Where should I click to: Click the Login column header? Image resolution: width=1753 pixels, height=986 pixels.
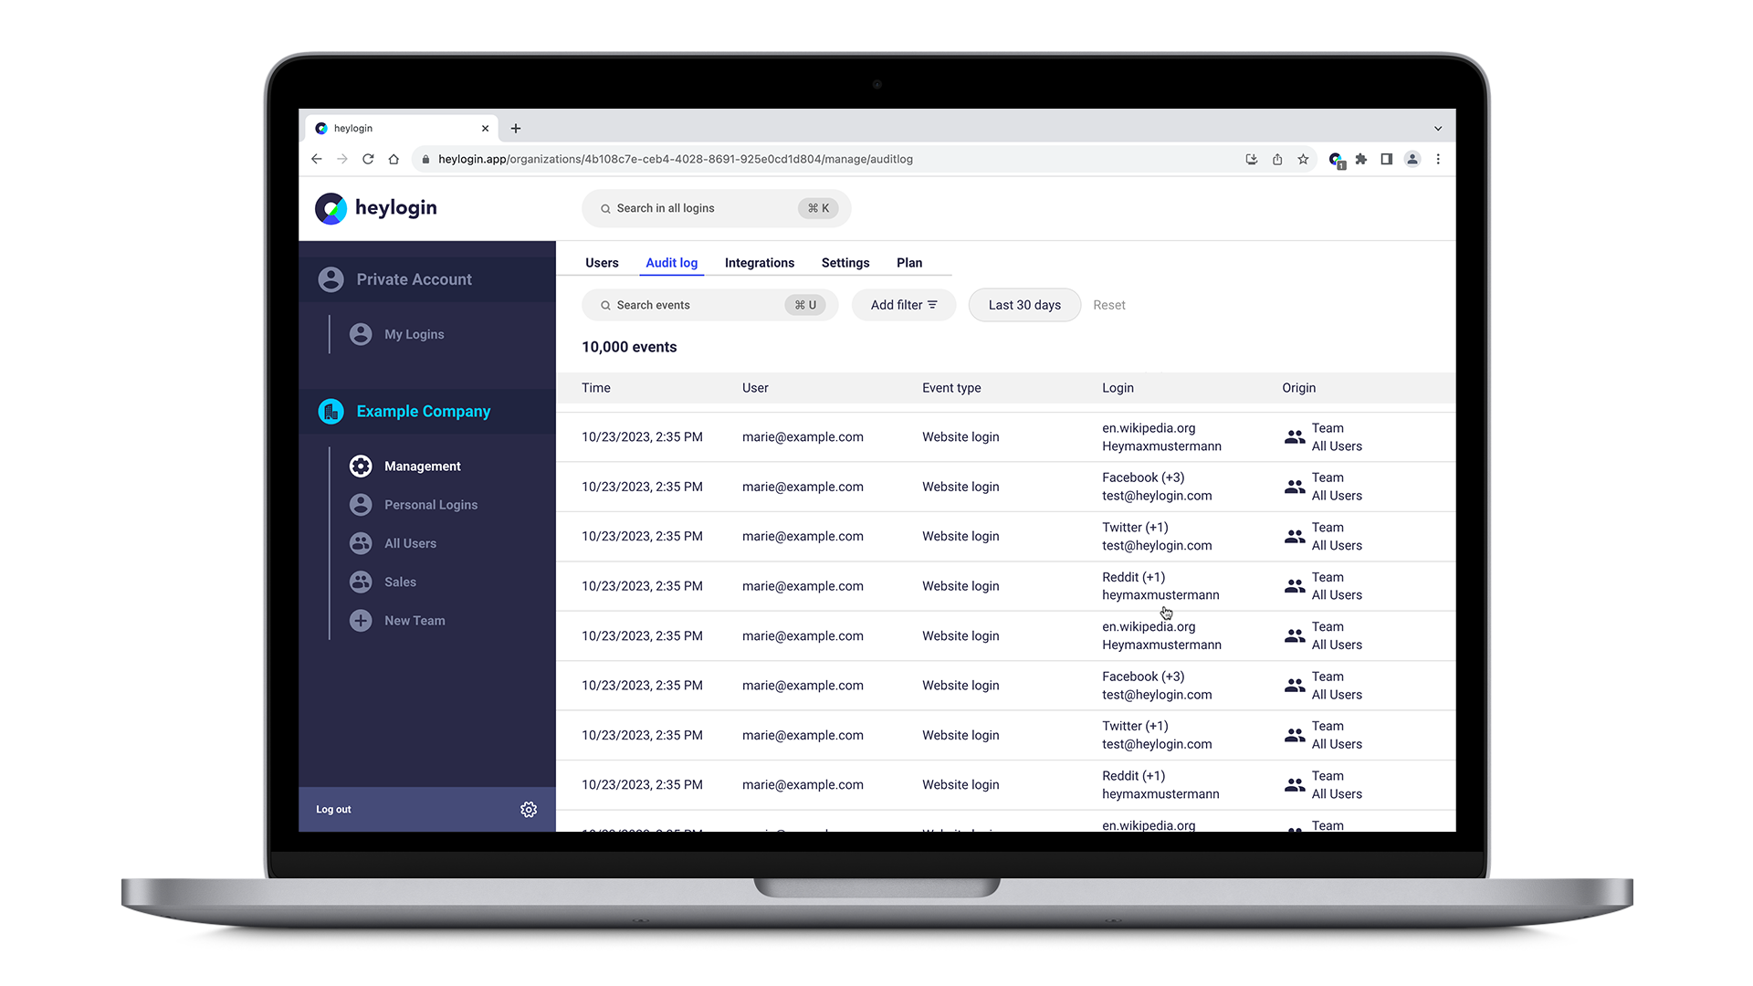click(x=1118, y=388)
